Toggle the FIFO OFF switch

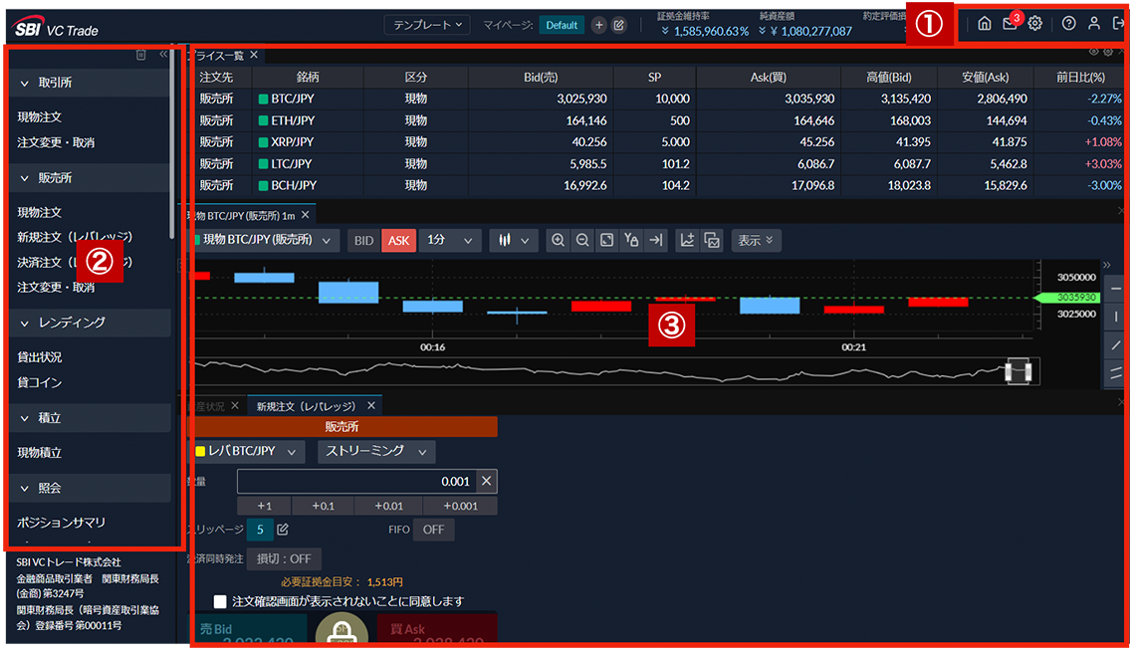coord(433,530)
